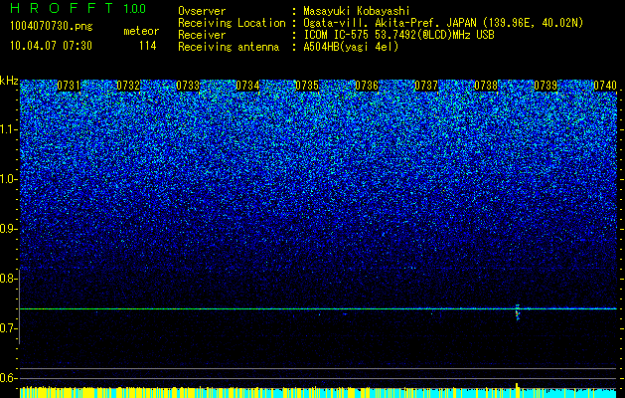Click the Receiving antenna field label
625x398 pixels.
pos(229,47)
